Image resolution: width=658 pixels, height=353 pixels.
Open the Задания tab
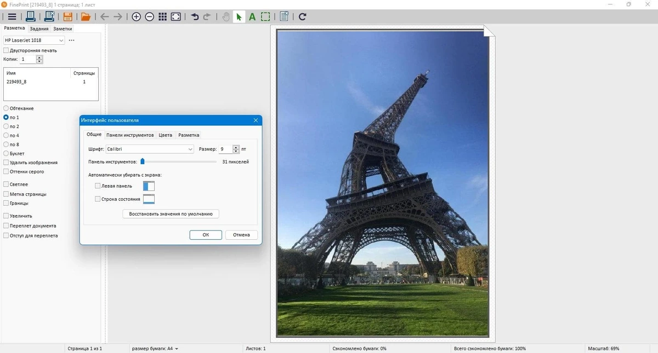coord(39,28)
